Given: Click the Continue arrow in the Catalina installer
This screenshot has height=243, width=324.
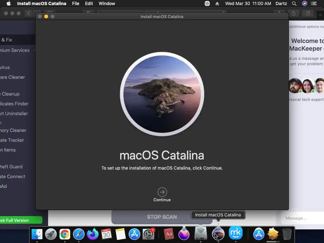Looking at the screenshot, I should [x=162, y=192].
